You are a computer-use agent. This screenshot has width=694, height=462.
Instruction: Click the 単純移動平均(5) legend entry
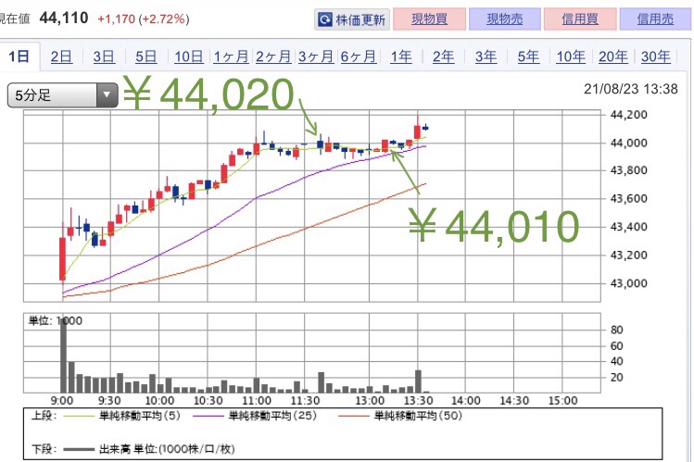tap(122, 416)
